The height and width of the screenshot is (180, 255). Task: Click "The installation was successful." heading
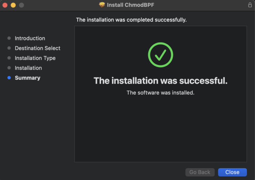160,81
